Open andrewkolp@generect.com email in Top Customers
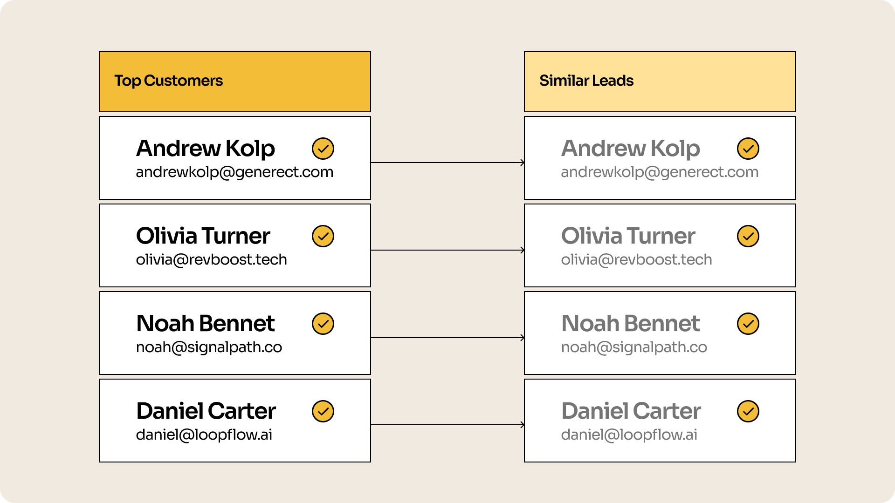895x503 pixels. [234, 172]
